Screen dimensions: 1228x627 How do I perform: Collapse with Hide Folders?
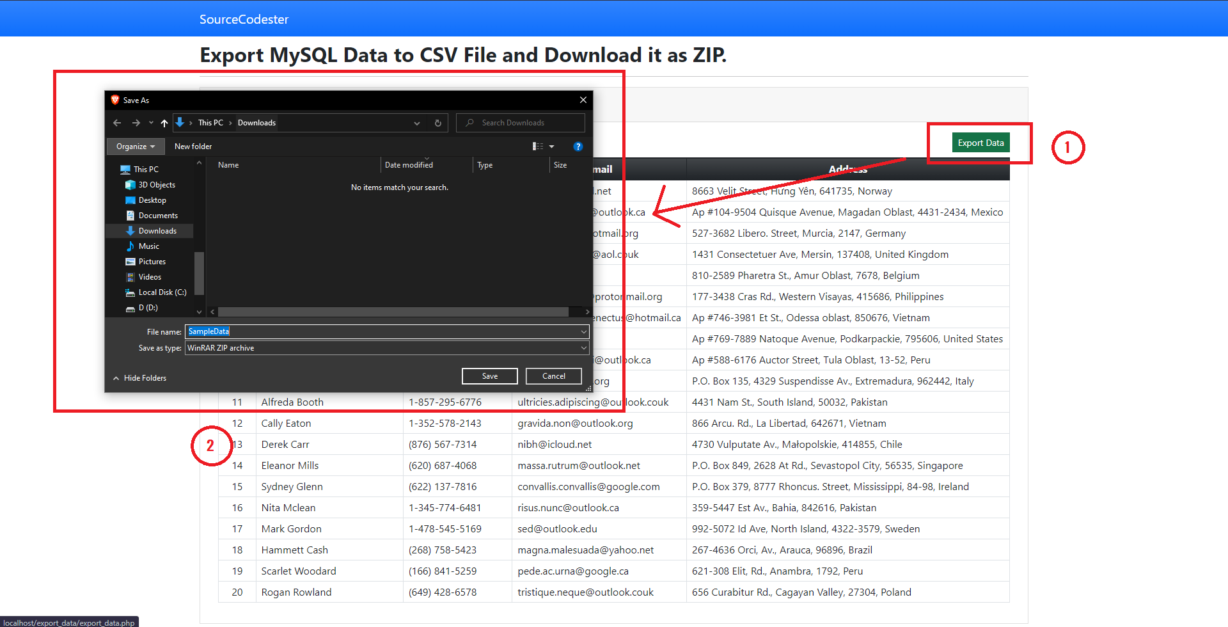(x=139, y=378)
